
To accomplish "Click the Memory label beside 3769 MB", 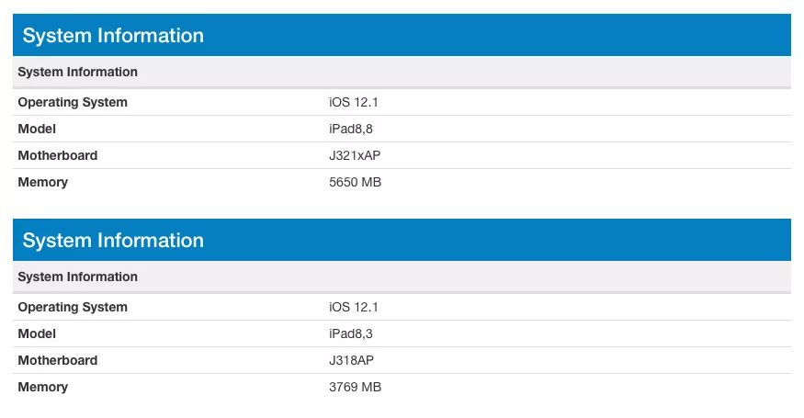I will point(42,387).
